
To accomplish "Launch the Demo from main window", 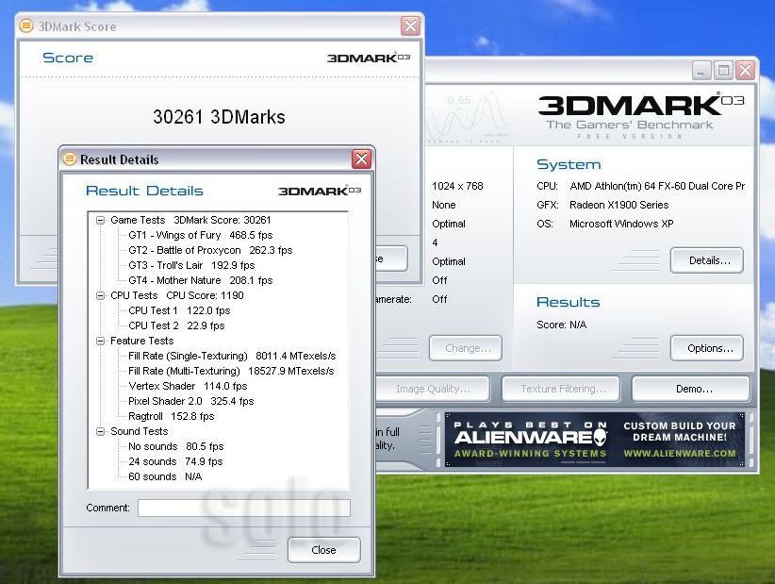I will tap(691, 389).
